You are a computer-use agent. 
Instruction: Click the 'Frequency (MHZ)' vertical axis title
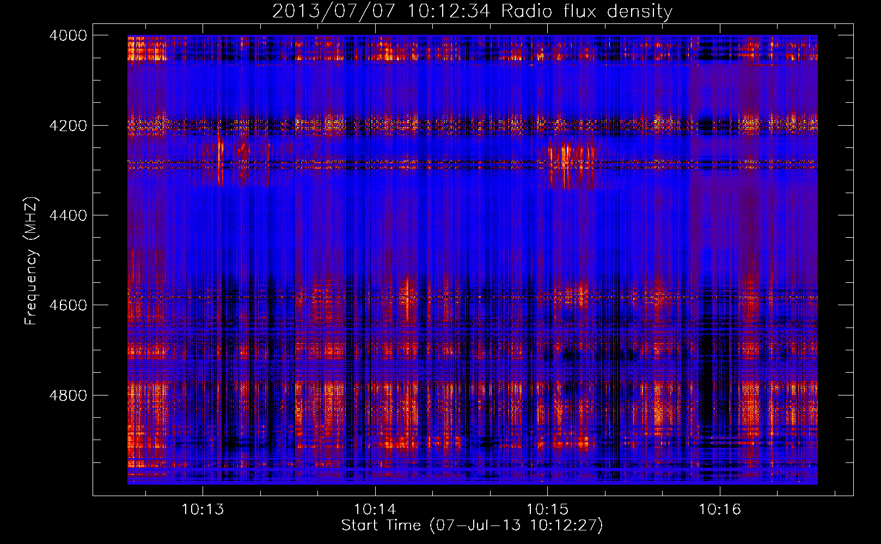[31, 261]
